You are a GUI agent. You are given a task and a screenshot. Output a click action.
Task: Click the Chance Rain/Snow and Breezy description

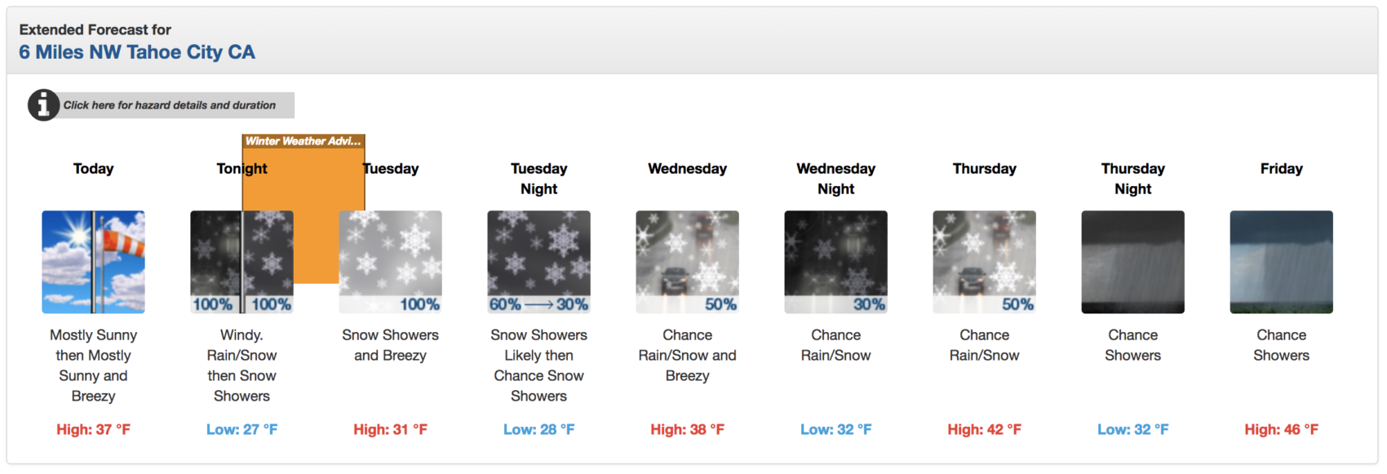688,356
